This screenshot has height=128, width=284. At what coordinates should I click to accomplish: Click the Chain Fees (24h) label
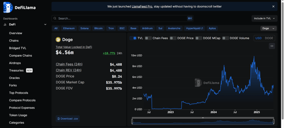(x=69, y=64)
